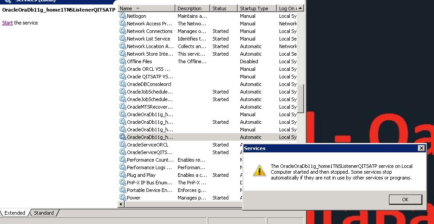This screenshot has height=224, width=434.
Task: Click the vertical scrollbar up arrow
Action: coord(300,8)
